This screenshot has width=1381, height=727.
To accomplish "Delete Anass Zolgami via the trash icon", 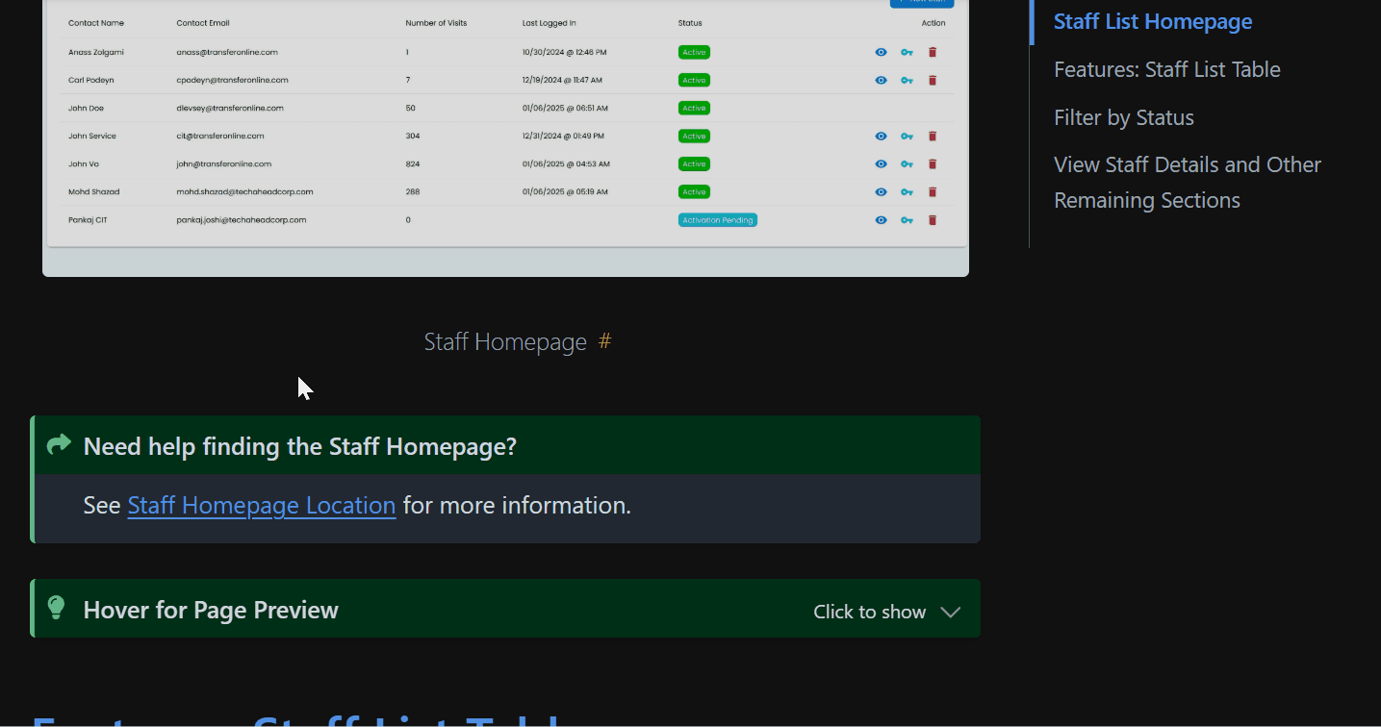I will coord(932,52).
